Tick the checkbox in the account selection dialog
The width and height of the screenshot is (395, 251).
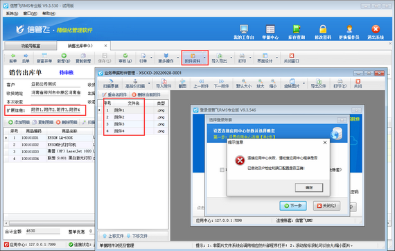222,170
